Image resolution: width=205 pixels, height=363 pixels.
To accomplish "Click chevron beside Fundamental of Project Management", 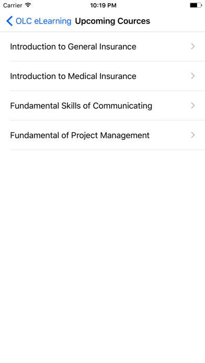I will [x=193, y=135].
